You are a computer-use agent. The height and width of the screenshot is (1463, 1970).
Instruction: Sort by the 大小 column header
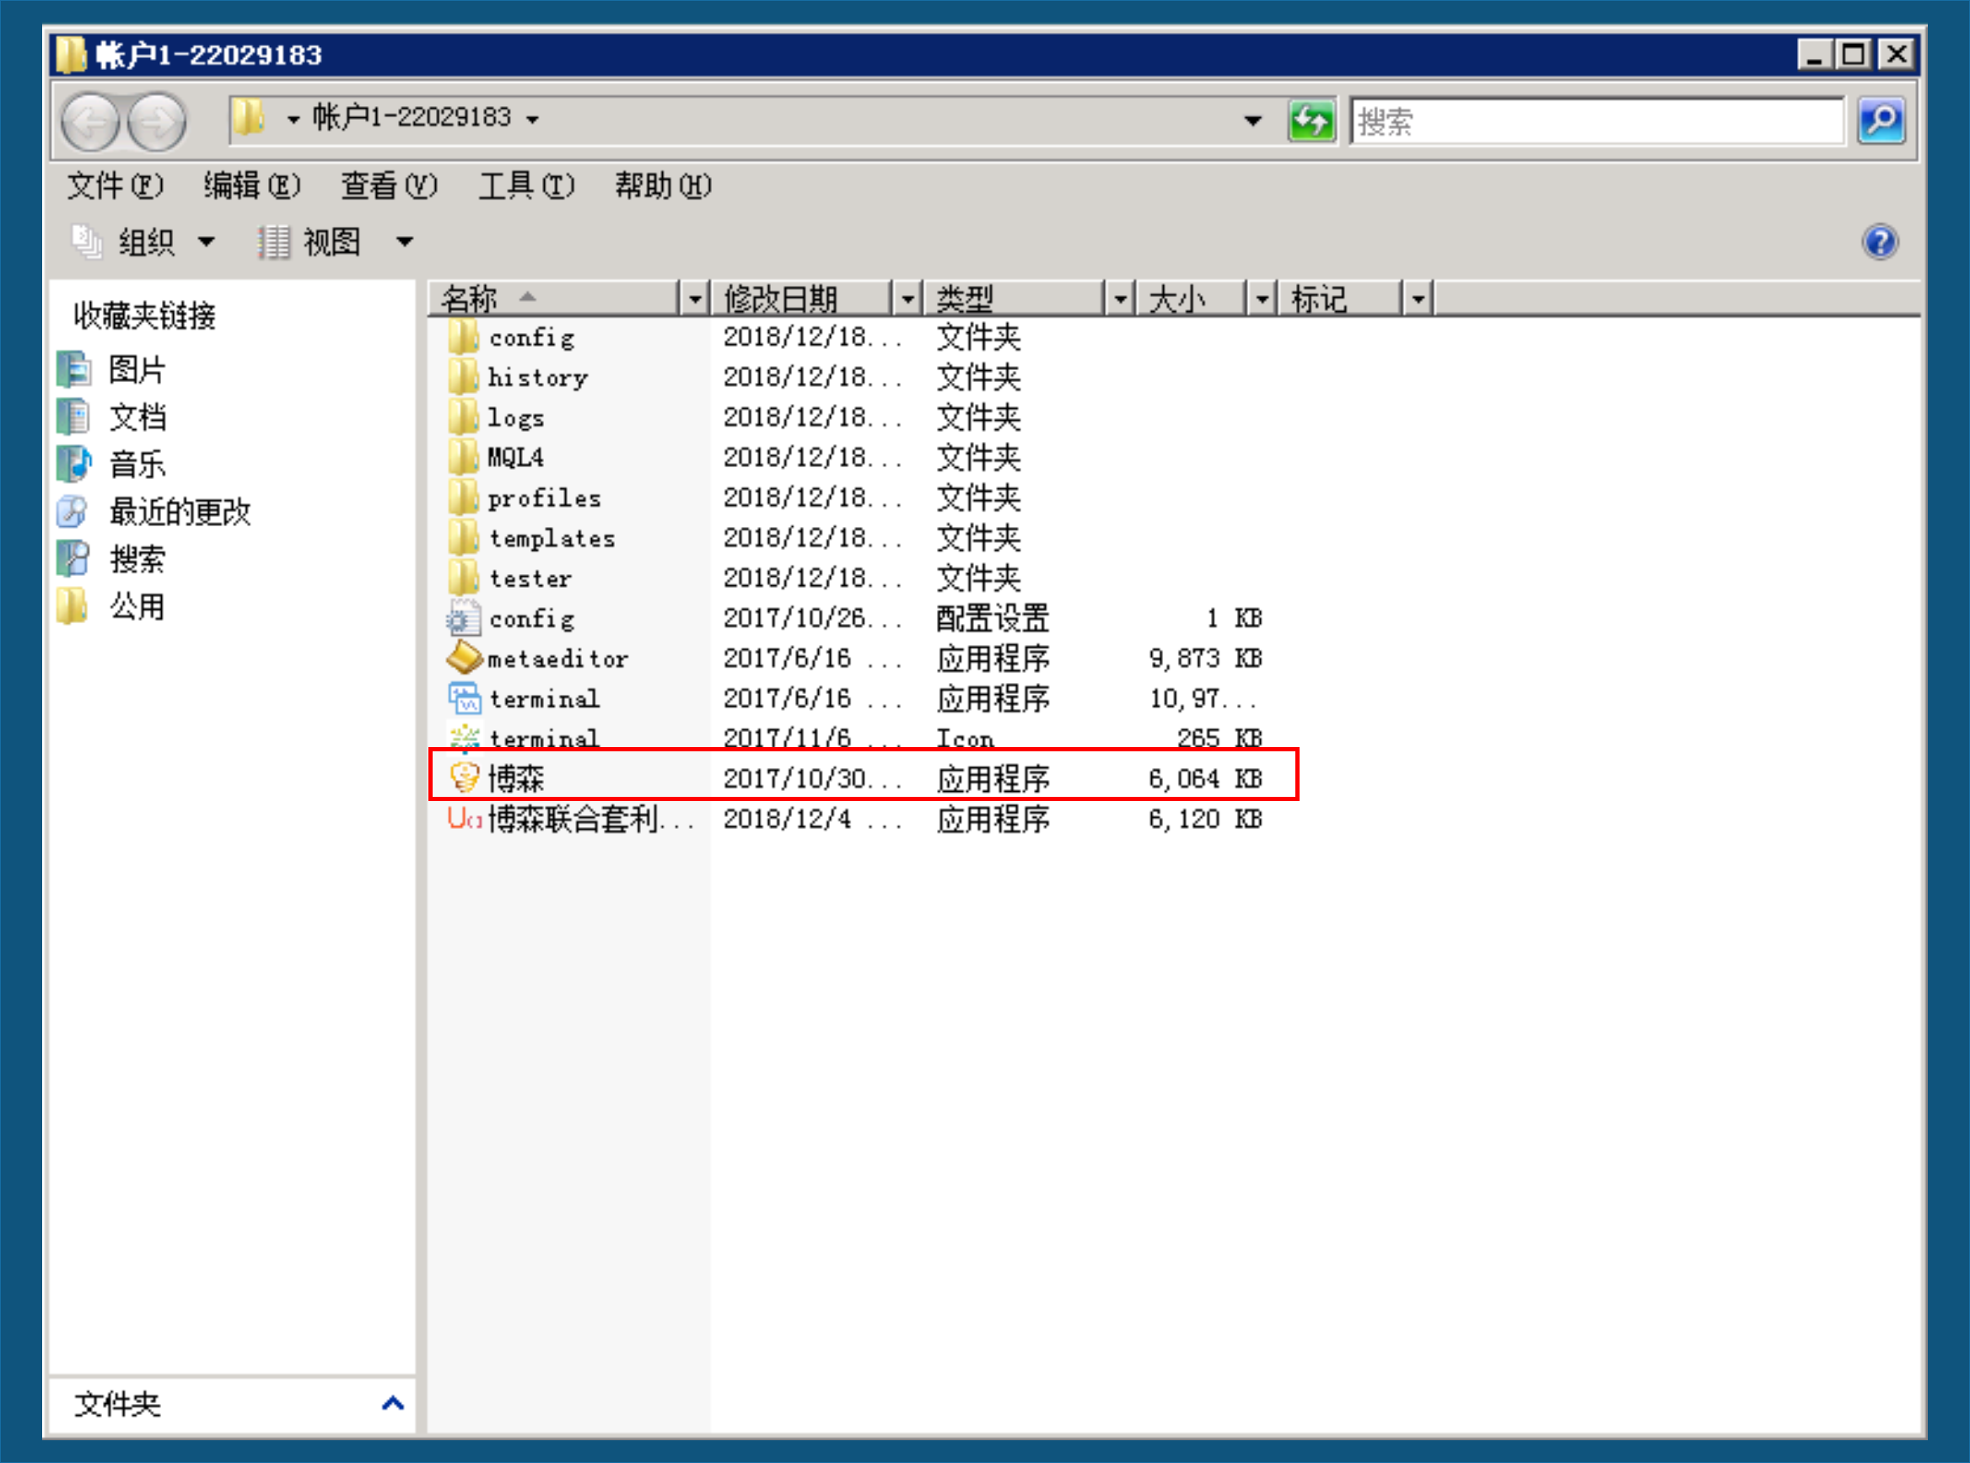pos(1192,299)
